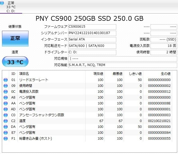Click raw value 002100210021
The height and width of the screenshot is (154, 178).
pyautogui.click(x=159, y=121)
